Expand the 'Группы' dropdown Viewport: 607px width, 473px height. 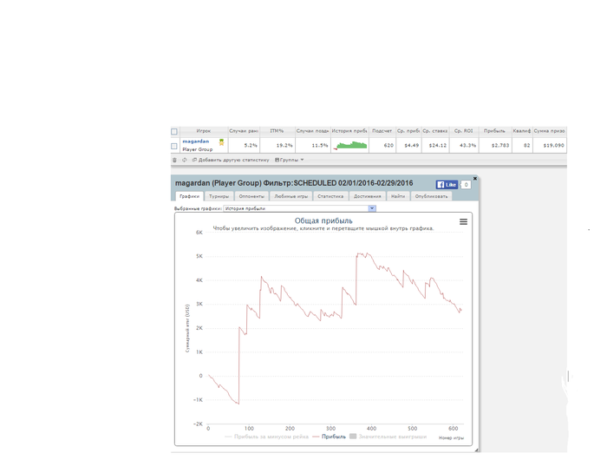pos(290,160)
